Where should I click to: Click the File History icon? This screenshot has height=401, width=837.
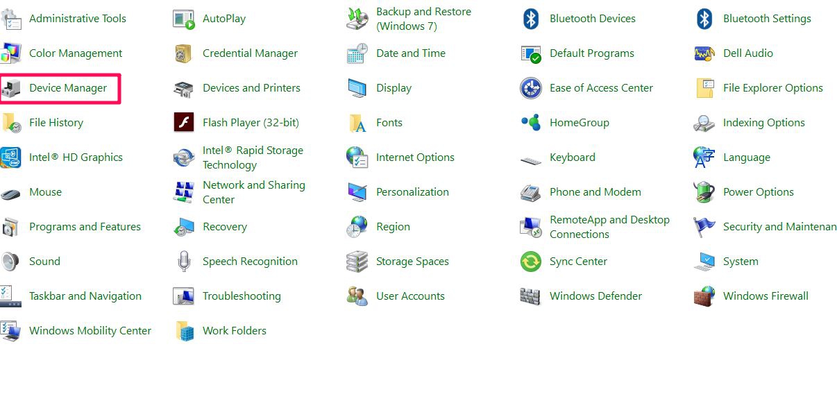(10, 123)
